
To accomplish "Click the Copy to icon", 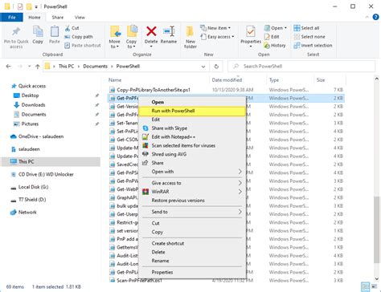I will coord(132,31).
